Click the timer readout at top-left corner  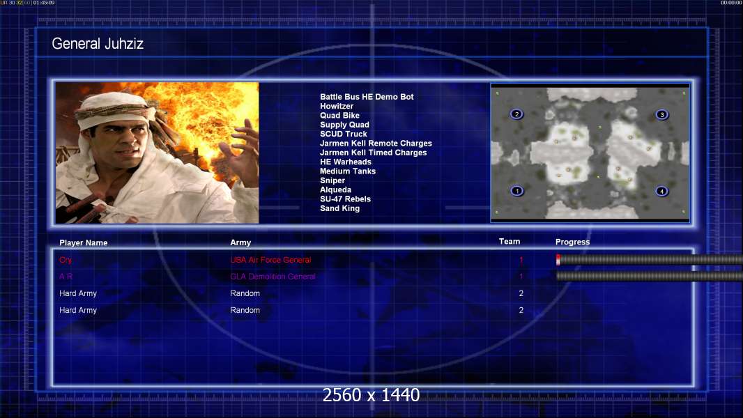(27, 3)
